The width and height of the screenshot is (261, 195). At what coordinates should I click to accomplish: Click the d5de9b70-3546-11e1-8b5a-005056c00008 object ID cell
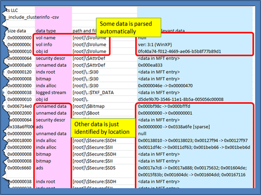(x=181, y=99)
